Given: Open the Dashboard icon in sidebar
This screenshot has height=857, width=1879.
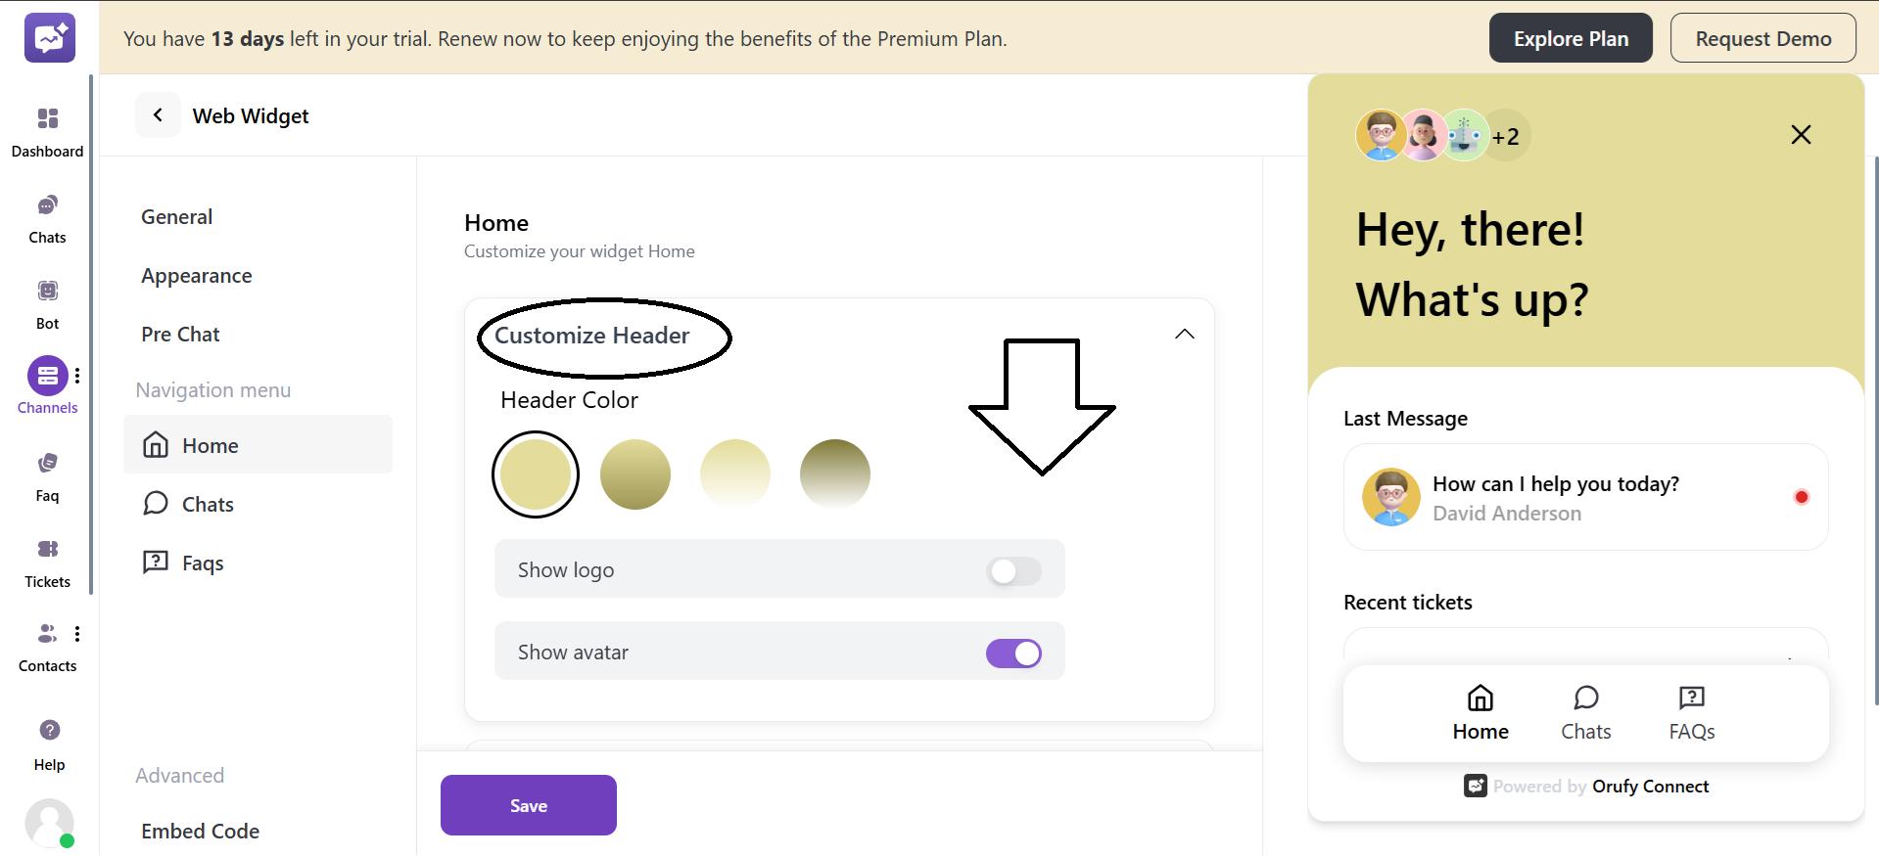Looking at the screenshot, I should (47, 119).
